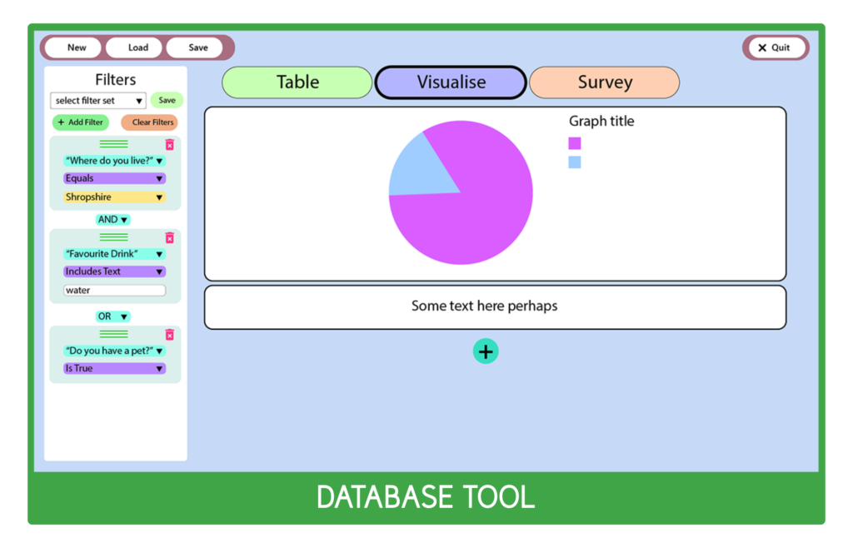Change the Shropshire value via its dropdown

113,197
